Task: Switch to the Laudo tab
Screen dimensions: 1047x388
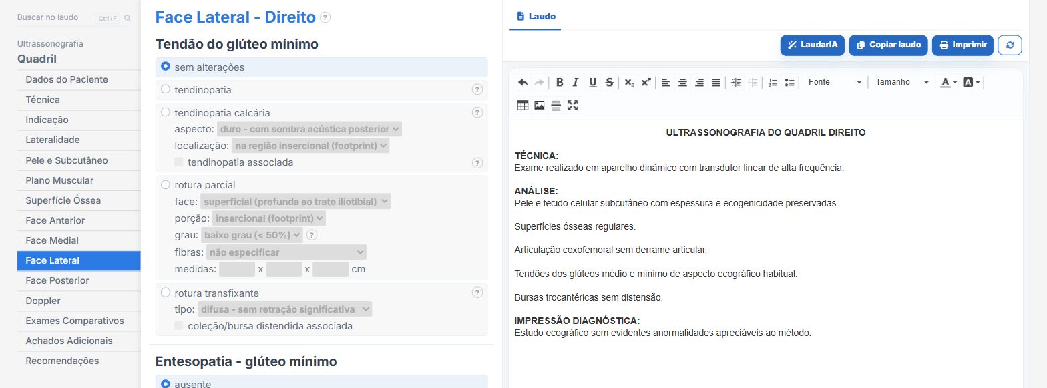Action: pyautogui.click(x=536, y=16)
